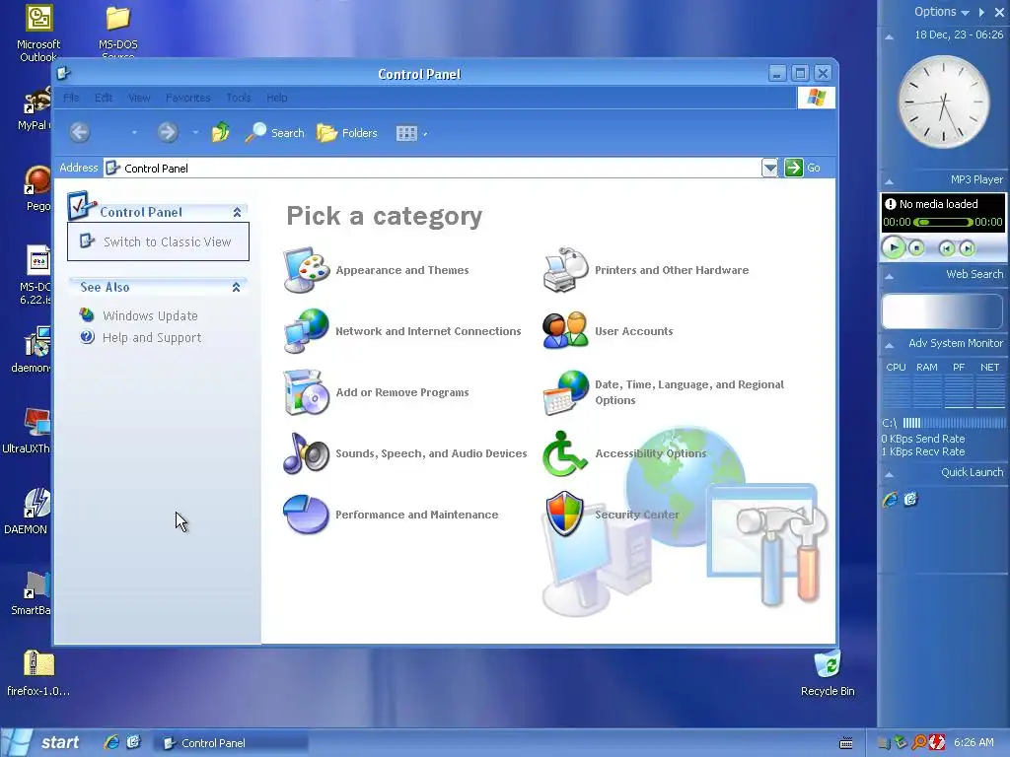Click the Views icon in the toolbar
Viewport: 1010px width, 757px height.
pyautogui.click(x=406, y=133)
